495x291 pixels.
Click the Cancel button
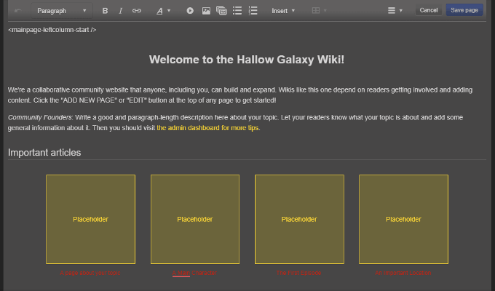pos(429,10)
